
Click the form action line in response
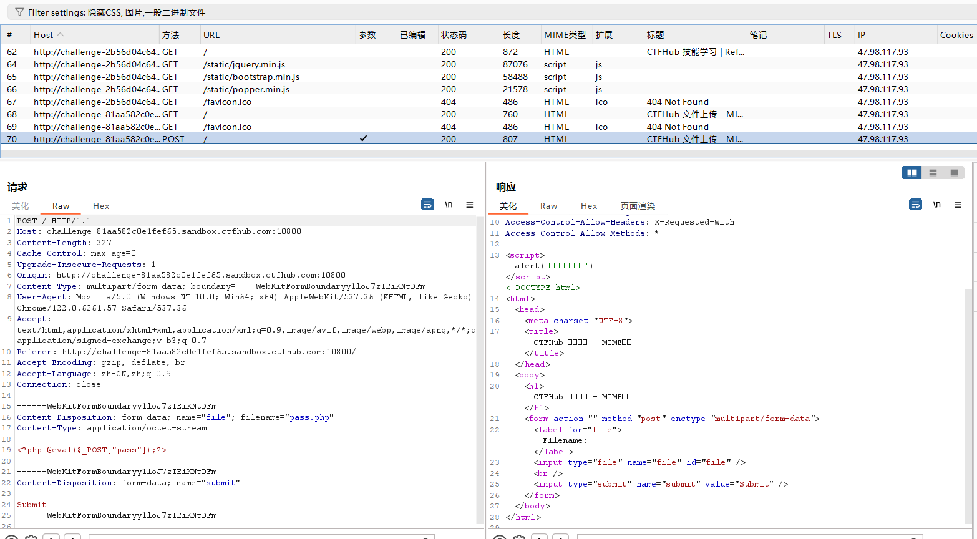click(672, 419)
